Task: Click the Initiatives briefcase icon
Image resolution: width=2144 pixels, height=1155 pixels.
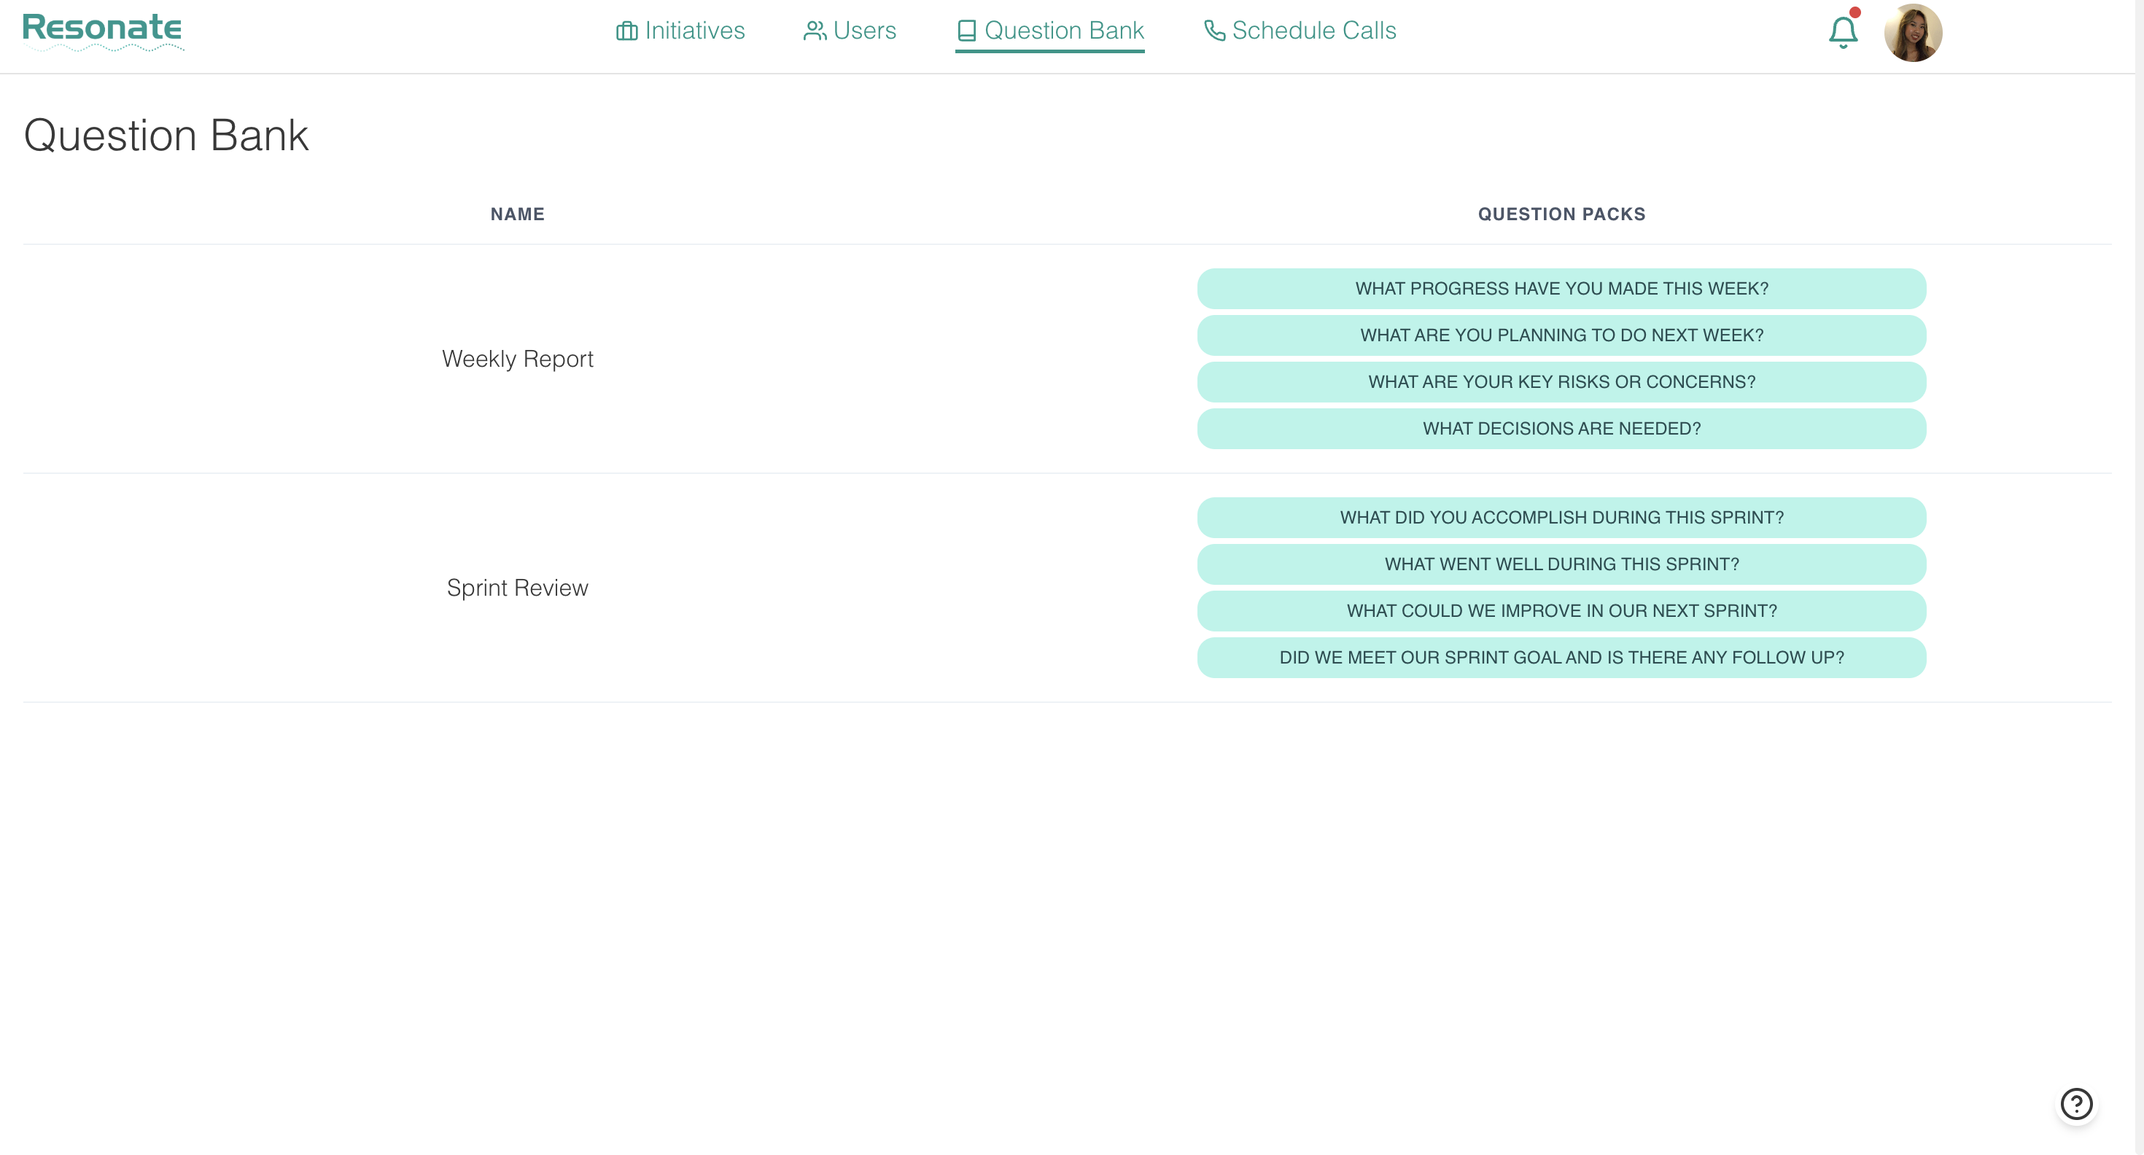Action: pos(626,31)
